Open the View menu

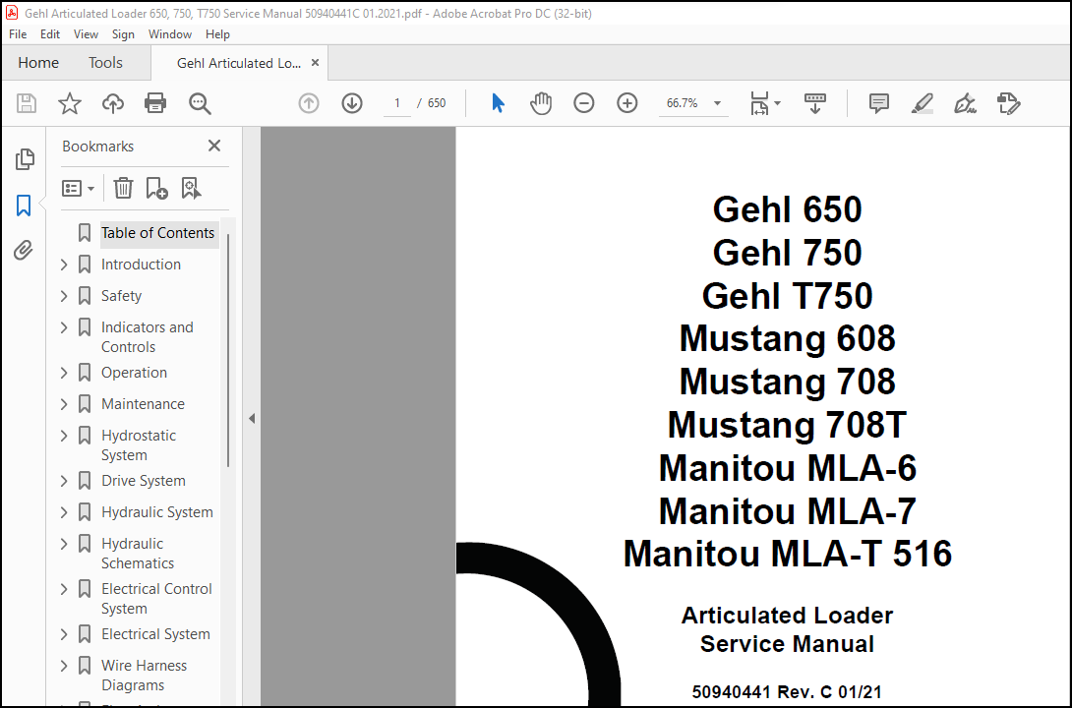[x=86, y=34]
